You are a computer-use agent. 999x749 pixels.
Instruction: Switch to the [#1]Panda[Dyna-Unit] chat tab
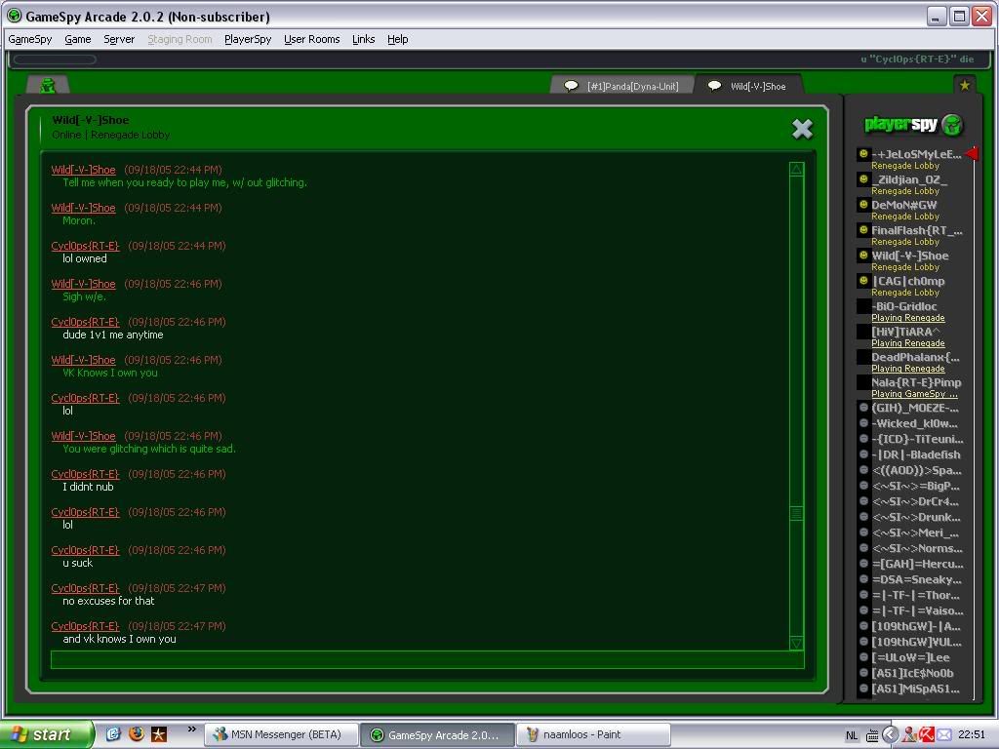coord(622,86)
